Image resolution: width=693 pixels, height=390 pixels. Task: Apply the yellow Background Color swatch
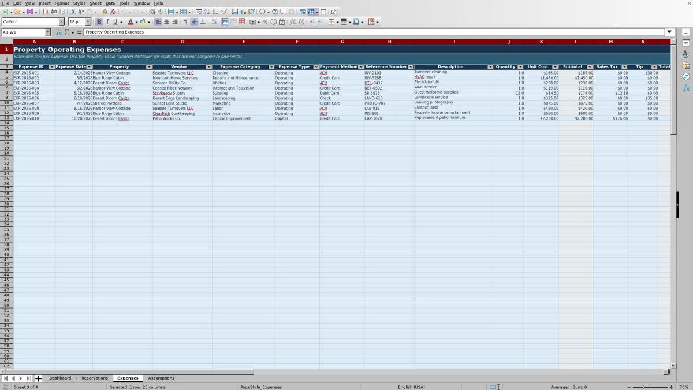(143, 22)
